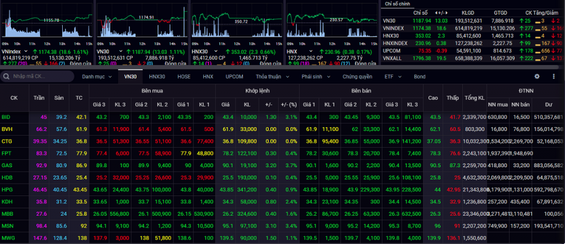Click the 'Tổng KL' column header
Screen dimensions: 565x244
tap(473, 97)
